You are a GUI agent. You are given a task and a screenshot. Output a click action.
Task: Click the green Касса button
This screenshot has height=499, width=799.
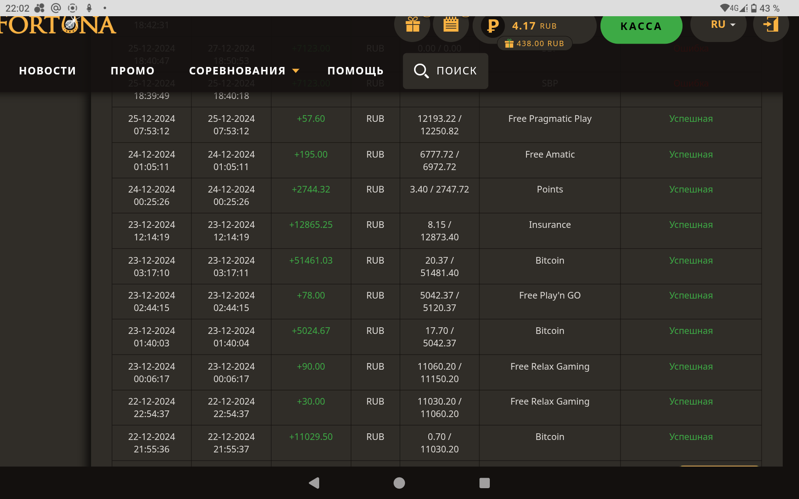[641, 27]
